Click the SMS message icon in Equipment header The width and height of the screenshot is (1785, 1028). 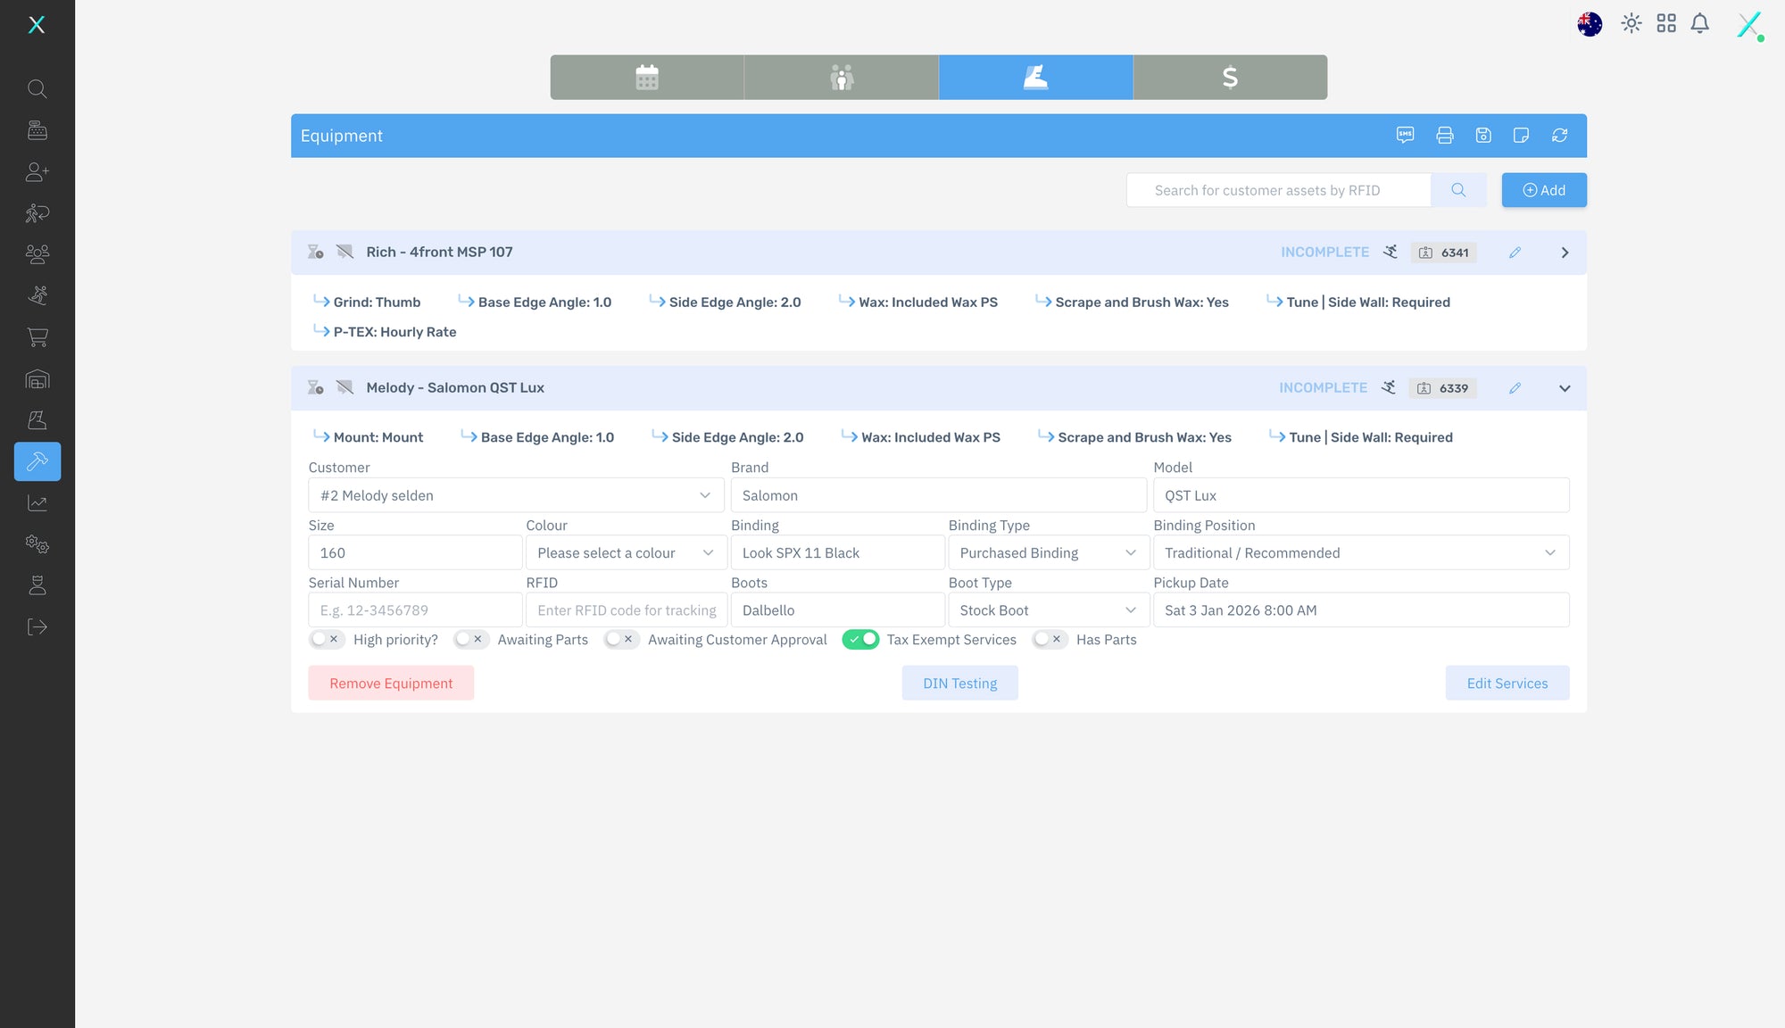[x=1405, y=136]
